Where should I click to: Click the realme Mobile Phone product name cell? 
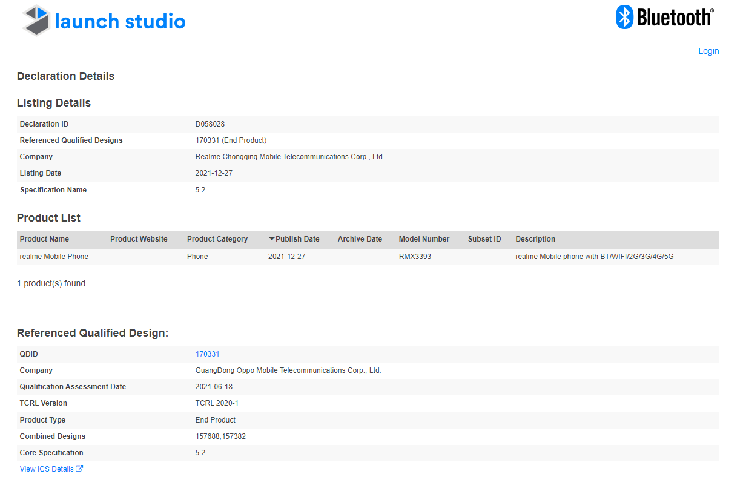coord(54,257)
